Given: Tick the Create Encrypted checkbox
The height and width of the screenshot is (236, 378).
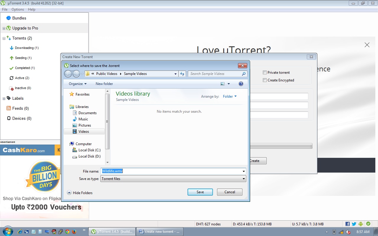Looking at the screenshot, I should [x=265, y=80].
